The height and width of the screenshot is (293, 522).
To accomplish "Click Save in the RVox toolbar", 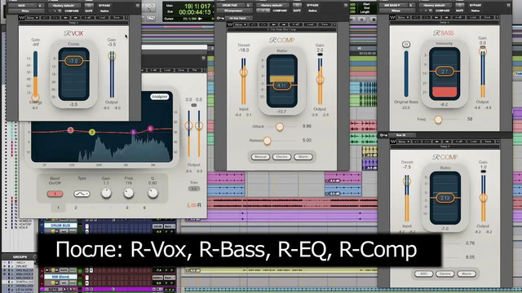I will click(x=116, y=18).
